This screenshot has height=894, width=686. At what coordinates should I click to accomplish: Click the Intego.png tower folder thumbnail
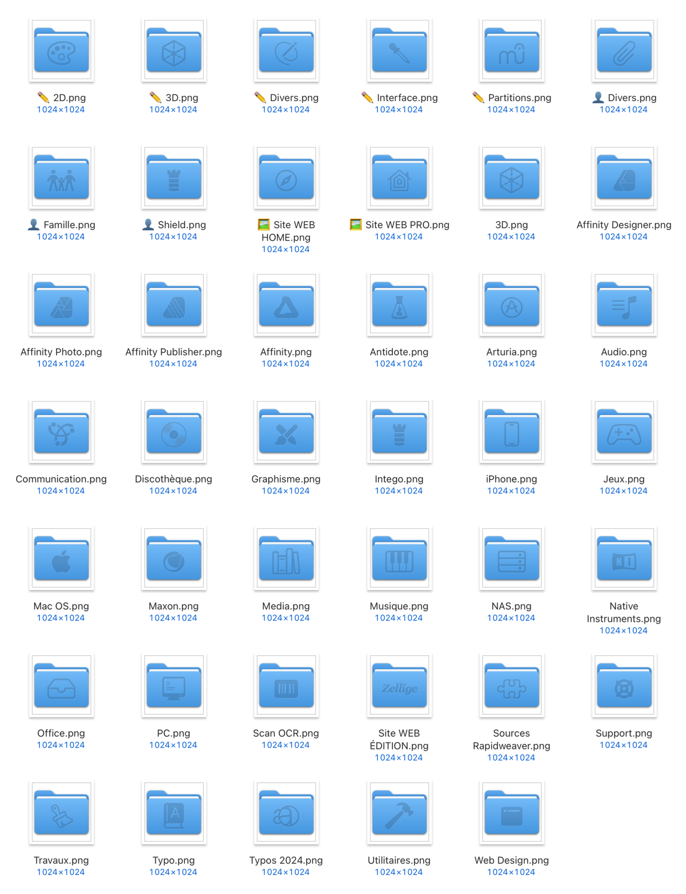[x=399, y=431]
